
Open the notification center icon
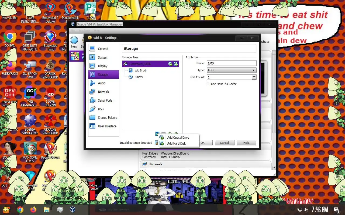(x=337, y=210)
